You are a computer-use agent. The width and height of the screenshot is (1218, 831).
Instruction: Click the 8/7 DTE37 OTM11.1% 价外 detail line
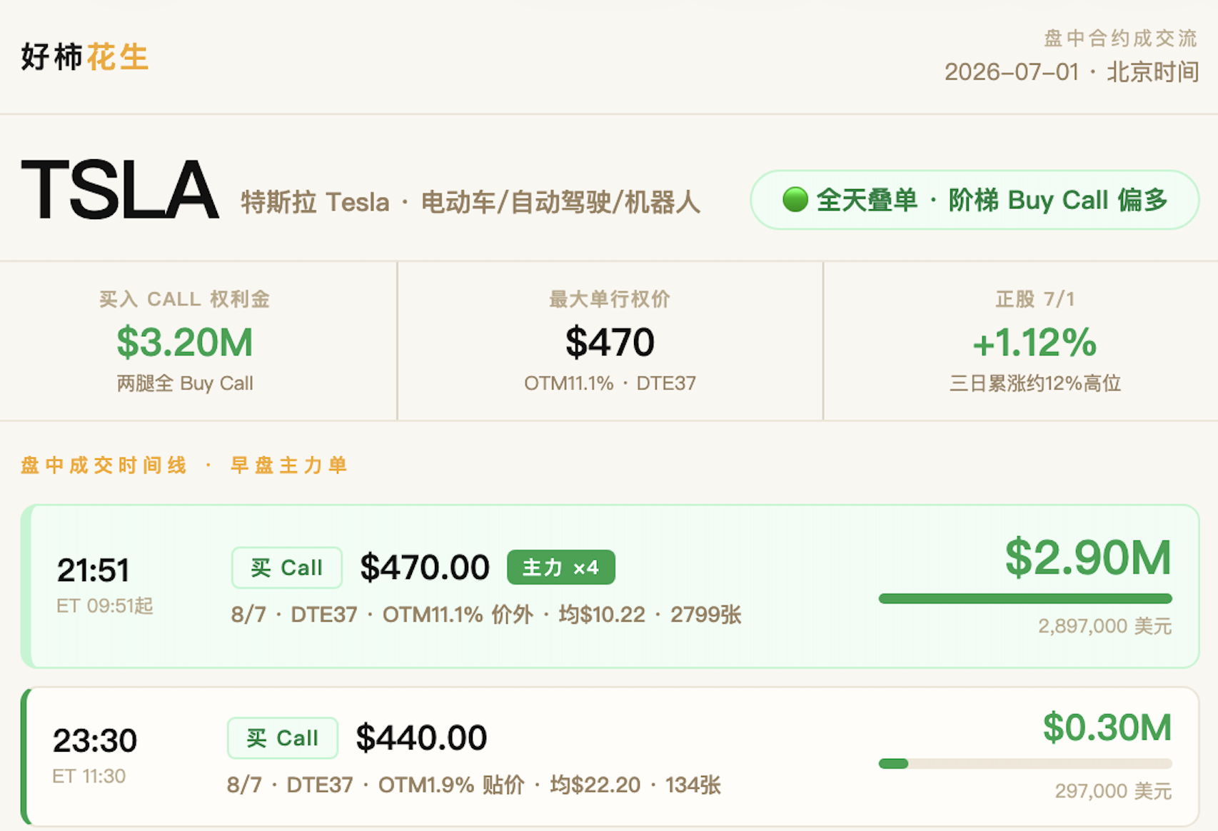[486, 615]
